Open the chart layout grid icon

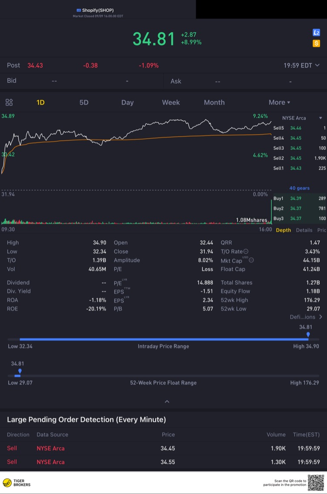coord(9,102)
